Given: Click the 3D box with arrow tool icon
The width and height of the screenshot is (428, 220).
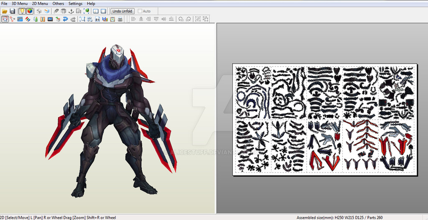Looking at the screenshot, I should 58,19.
